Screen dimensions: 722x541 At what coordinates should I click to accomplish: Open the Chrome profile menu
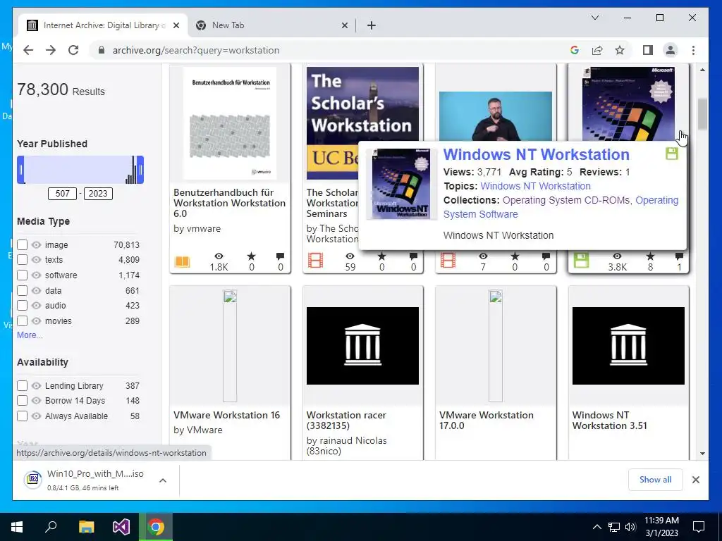671,50
